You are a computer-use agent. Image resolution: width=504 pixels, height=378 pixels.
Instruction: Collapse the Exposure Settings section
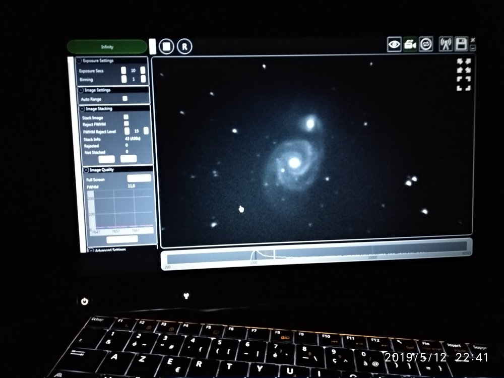(79, 60)
